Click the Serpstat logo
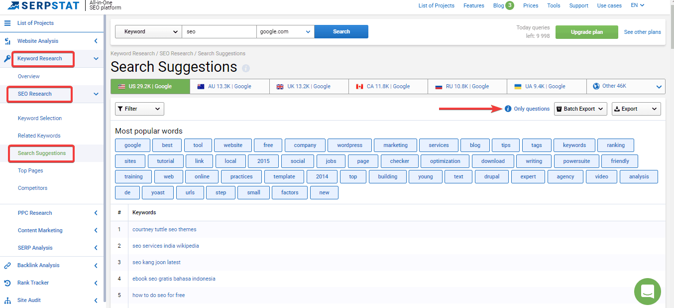This screenshot has height=308, width=674. tap(42, 5)
